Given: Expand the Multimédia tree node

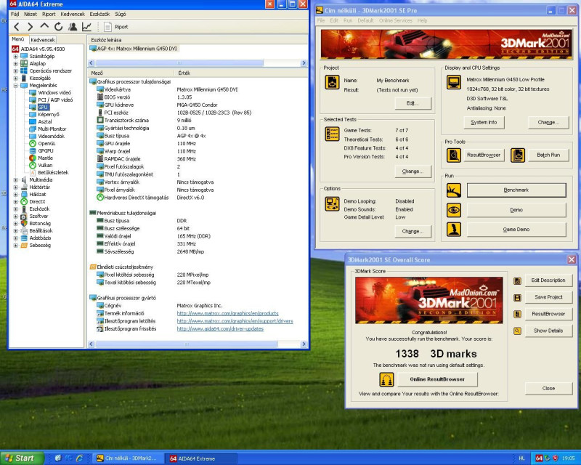Looking at the screenshot, I should click(x=15, y=179).
